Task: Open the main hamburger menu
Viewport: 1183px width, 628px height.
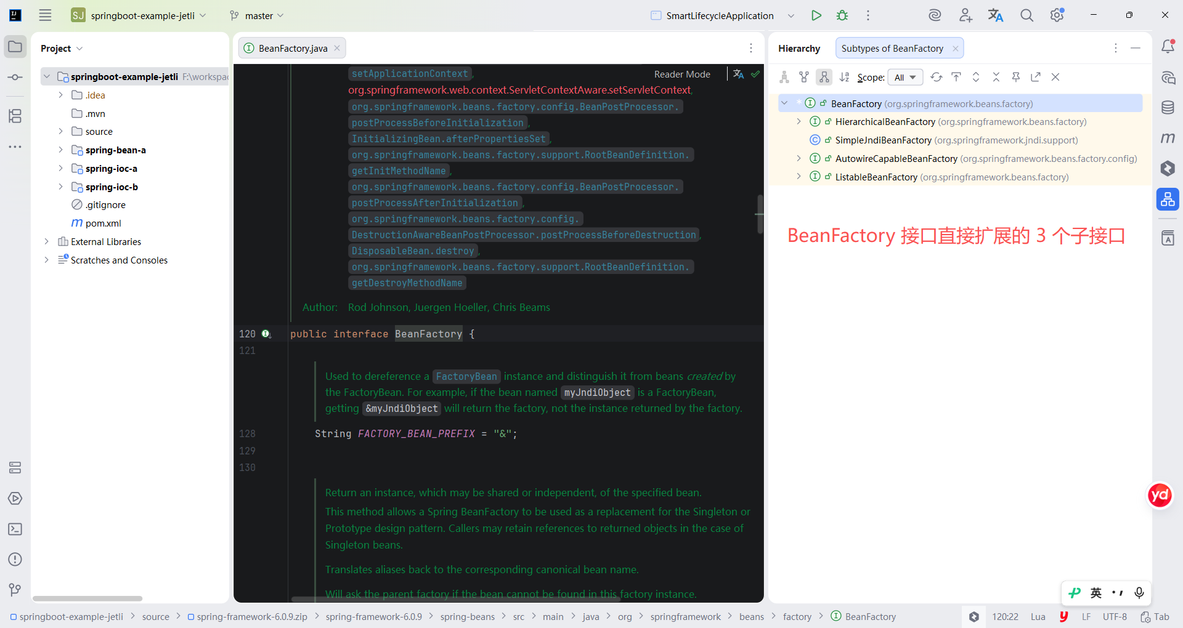Action: pos(45,15)
